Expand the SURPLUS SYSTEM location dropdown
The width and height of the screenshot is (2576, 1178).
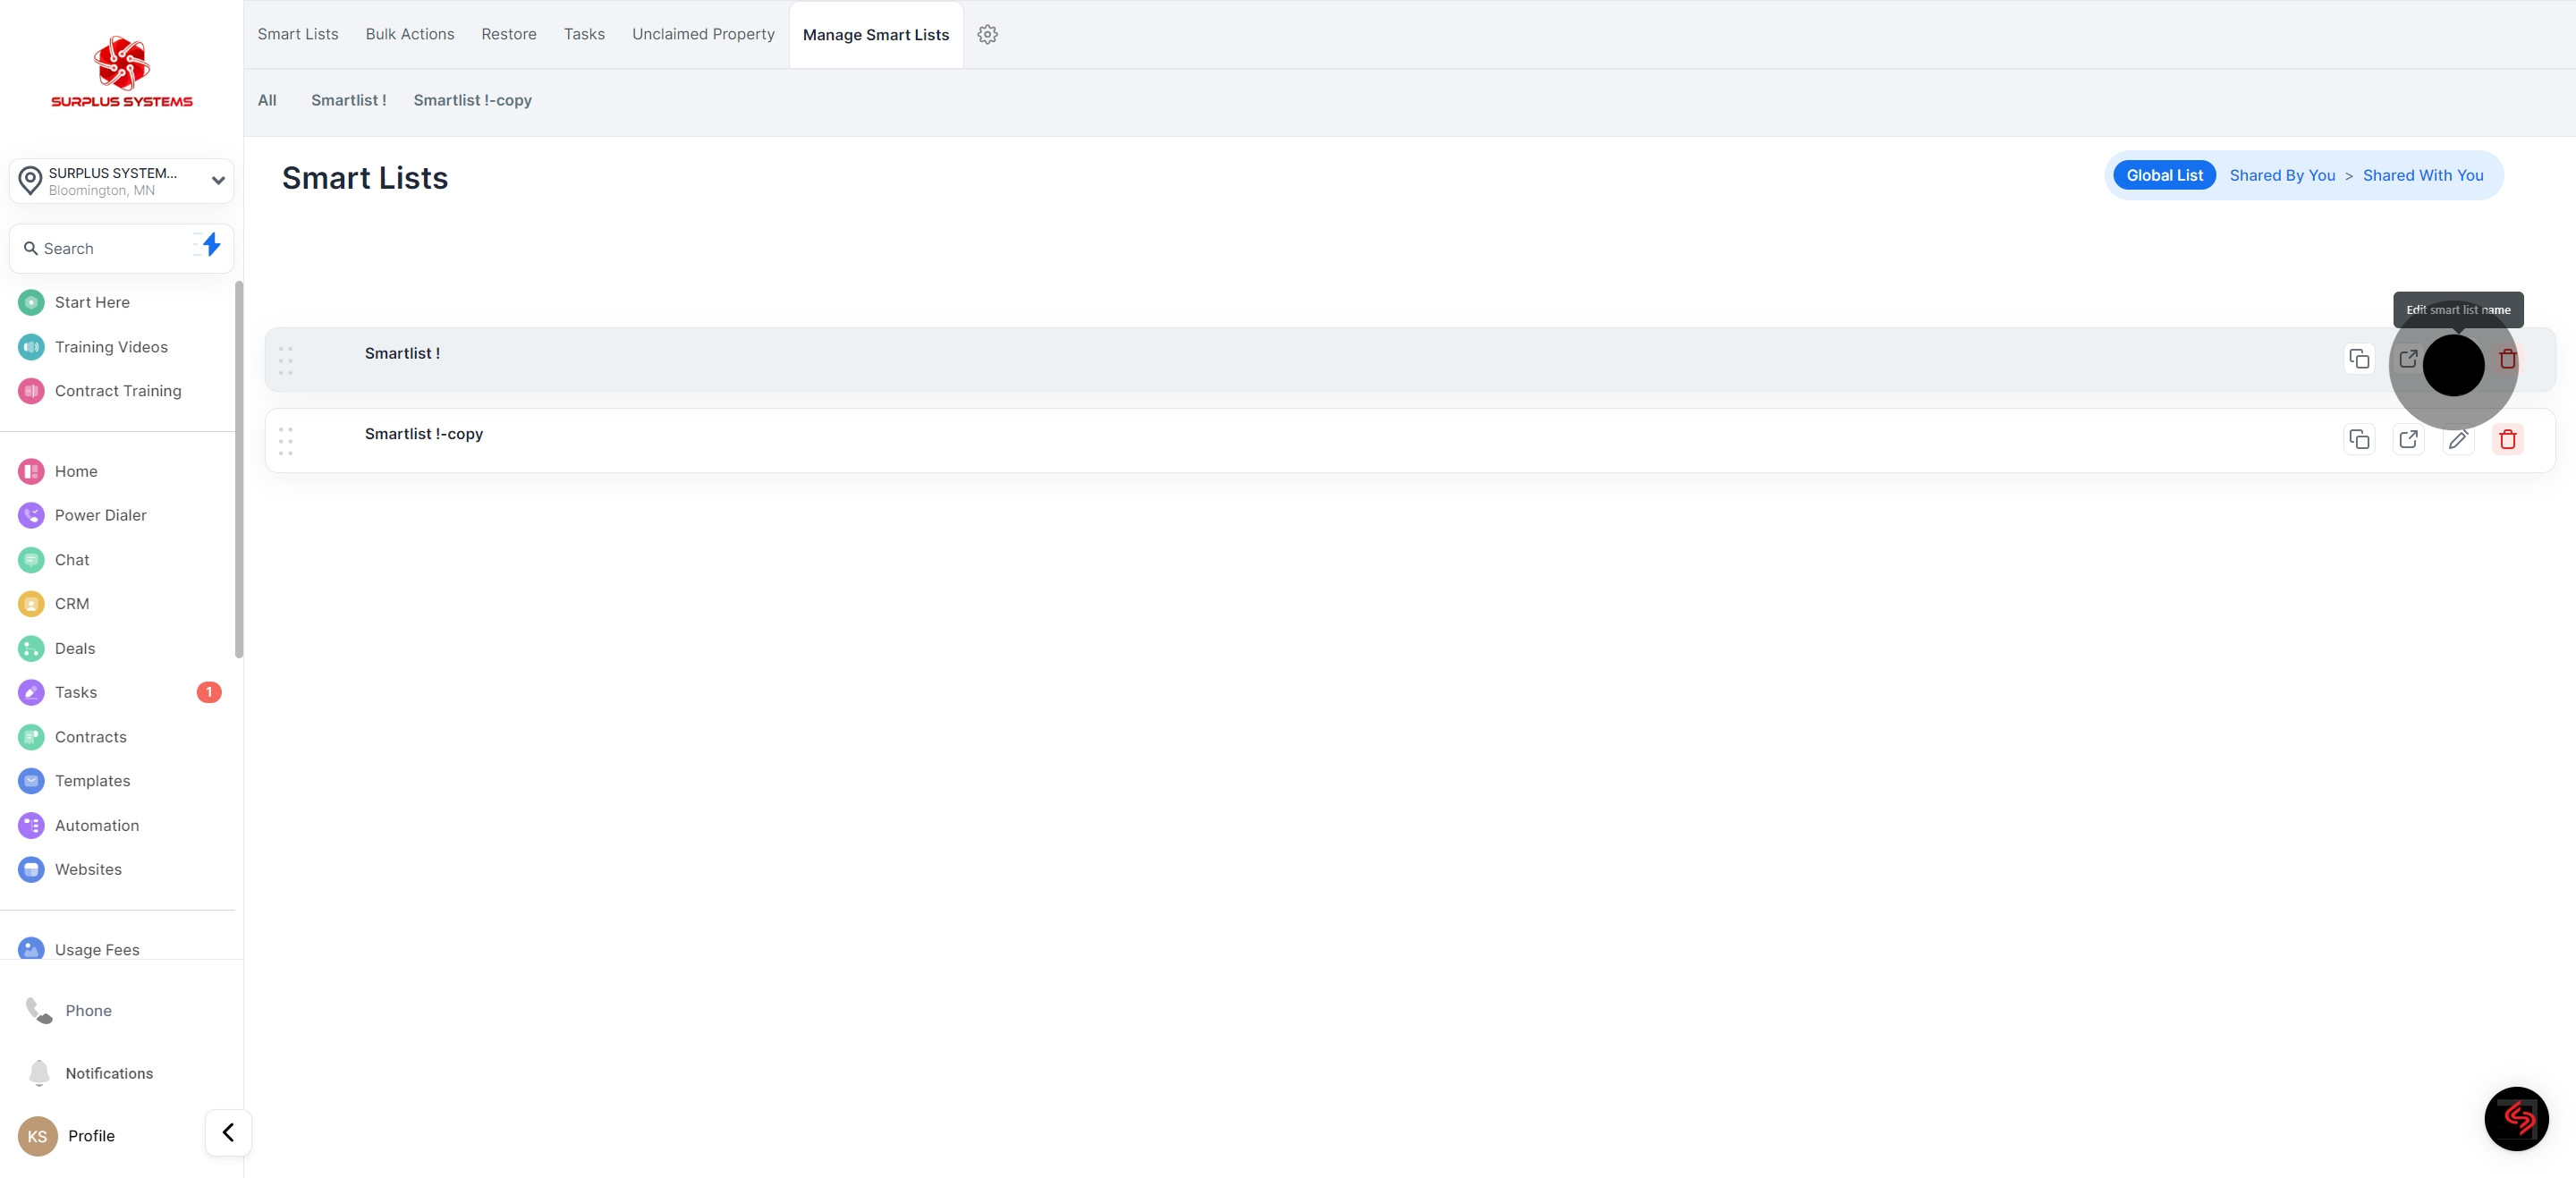[x=217, y=181]
